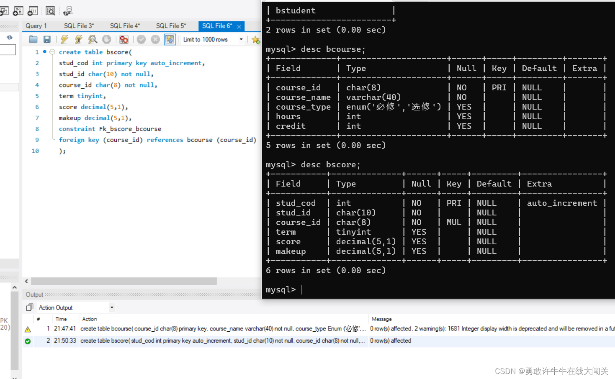Switch to the SQL File 5 tab
Image resolution: width=615 pixels, height=379 pixels.
pos(171,26)
